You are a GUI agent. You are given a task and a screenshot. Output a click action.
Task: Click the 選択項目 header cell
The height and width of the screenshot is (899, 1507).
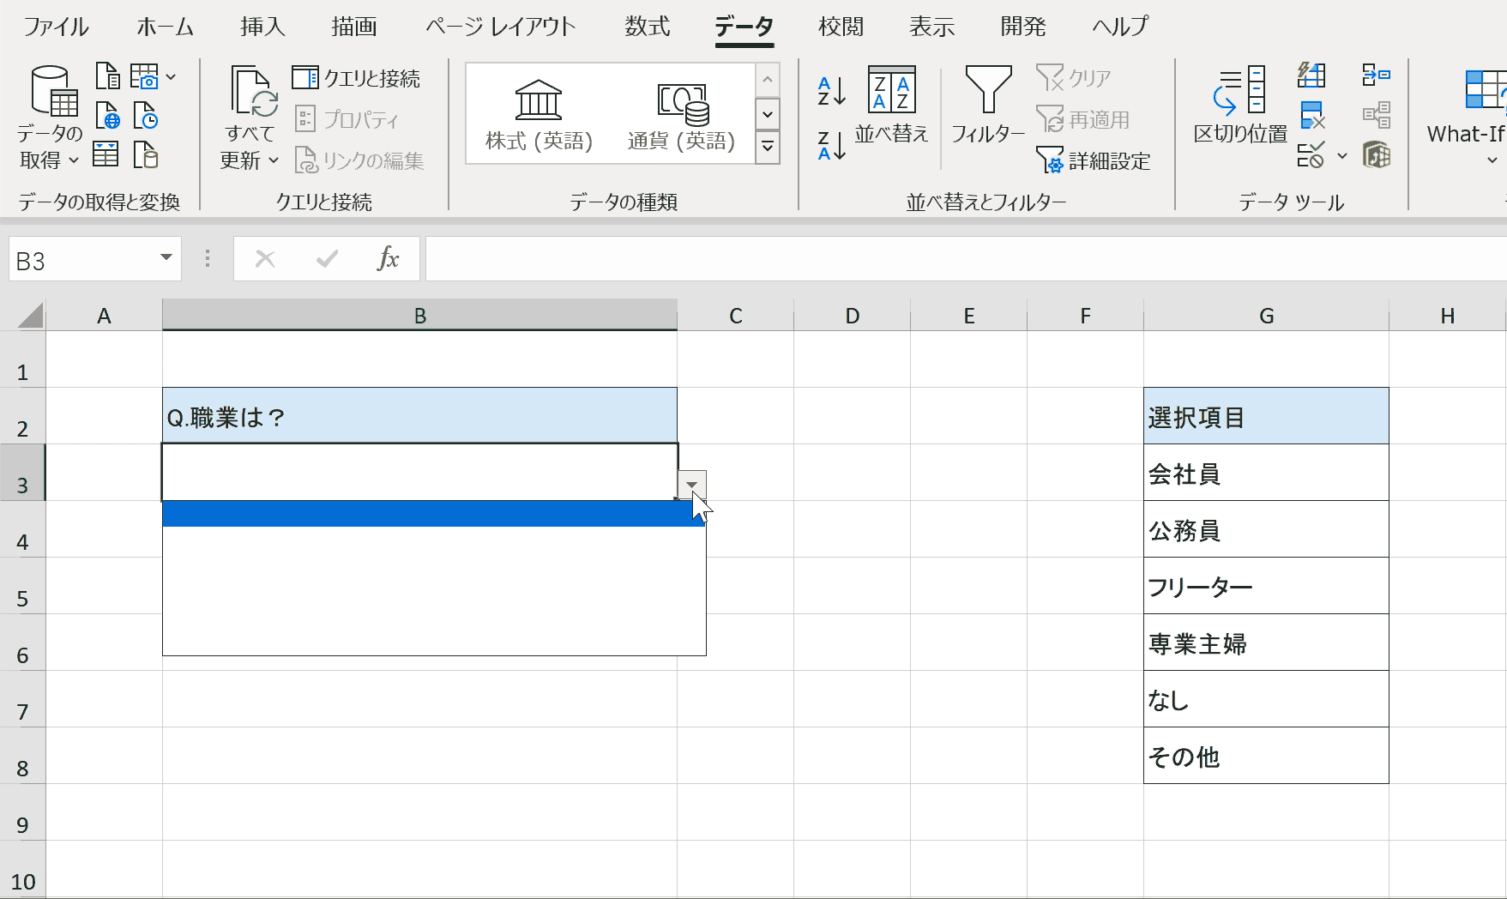click(x=1266, y=416)
